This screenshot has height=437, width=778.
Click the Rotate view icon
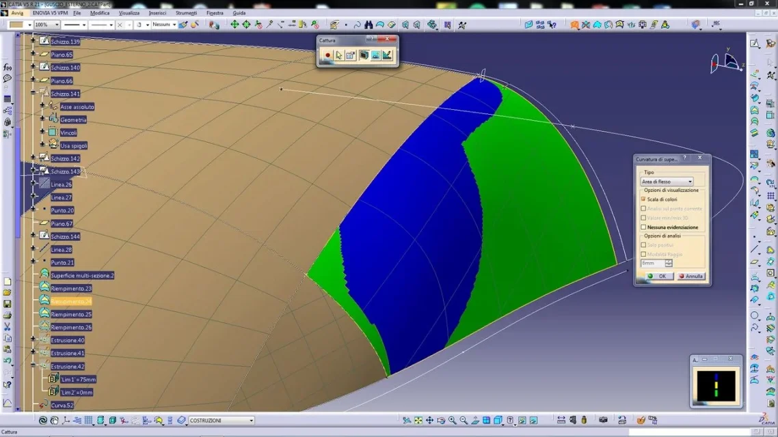pos(440,420)
